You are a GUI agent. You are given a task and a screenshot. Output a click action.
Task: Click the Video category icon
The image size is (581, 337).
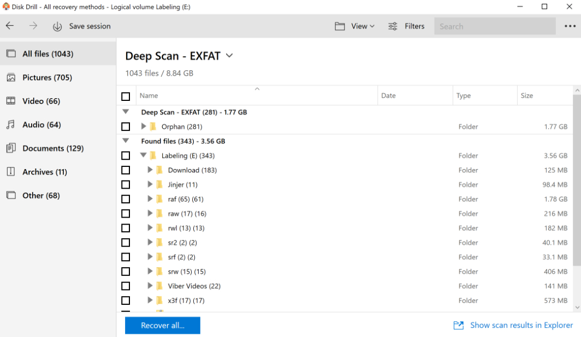click(x=12, y=101)
